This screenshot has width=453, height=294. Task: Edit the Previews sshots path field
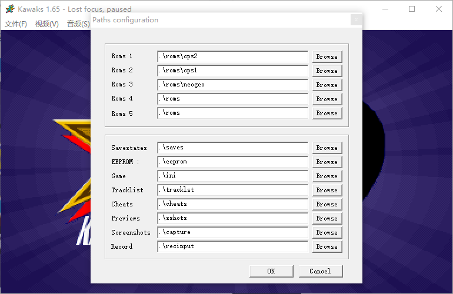click(x=232, y=219)
